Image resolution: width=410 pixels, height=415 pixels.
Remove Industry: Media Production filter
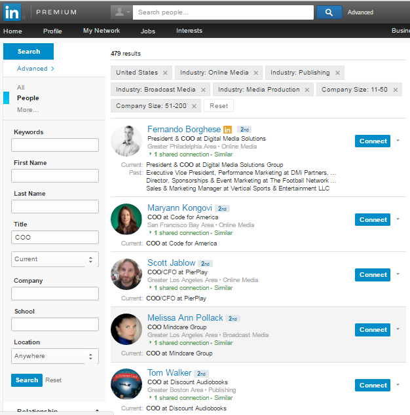307,90
